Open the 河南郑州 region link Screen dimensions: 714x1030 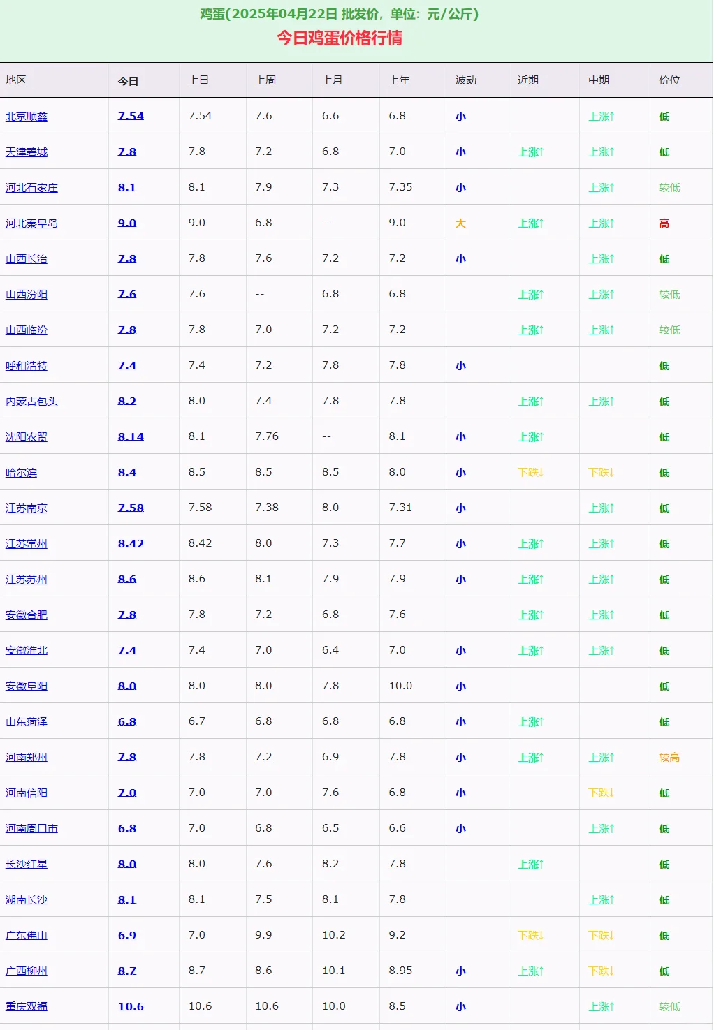tap(27, 758)
